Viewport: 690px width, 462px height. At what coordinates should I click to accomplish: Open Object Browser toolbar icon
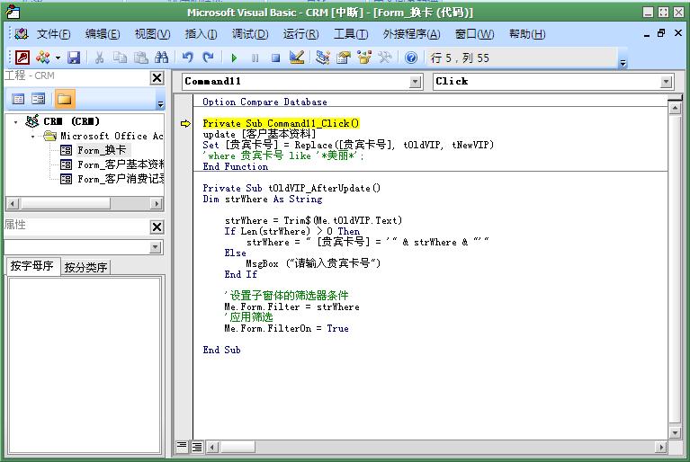click(x=364, y=58)
